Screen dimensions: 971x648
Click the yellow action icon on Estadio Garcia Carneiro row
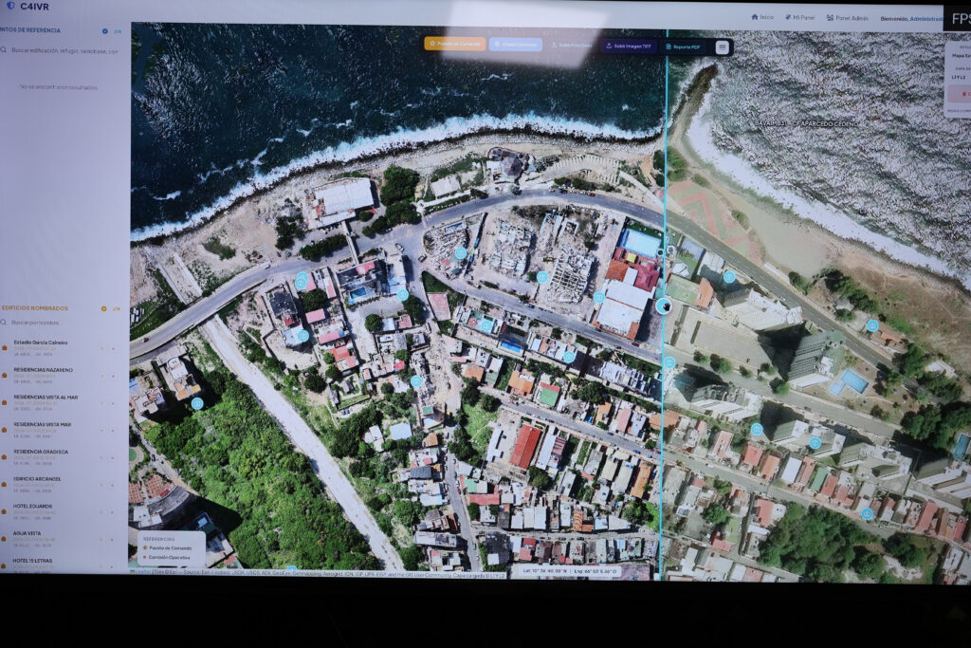102,349
